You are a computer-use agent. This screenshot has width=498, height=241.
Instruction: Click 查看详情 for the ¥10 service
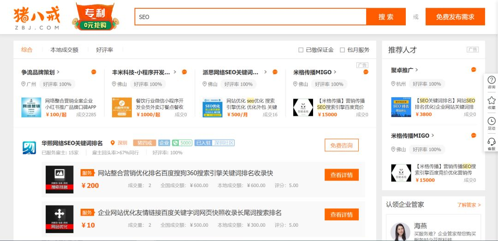coord(341,215)
